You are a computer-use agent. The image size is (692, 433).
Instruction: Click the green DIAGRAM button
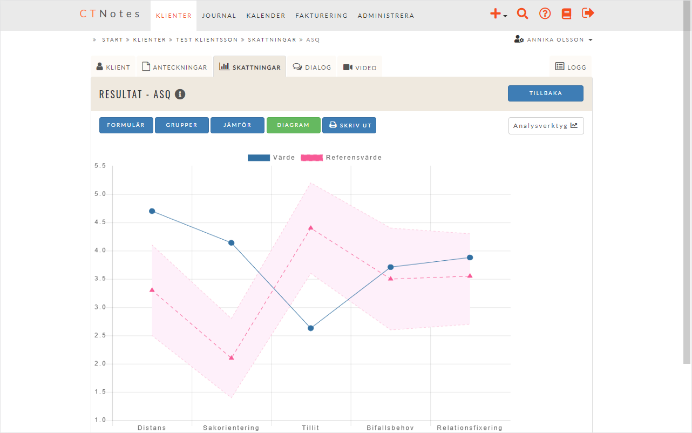point(294,125)
